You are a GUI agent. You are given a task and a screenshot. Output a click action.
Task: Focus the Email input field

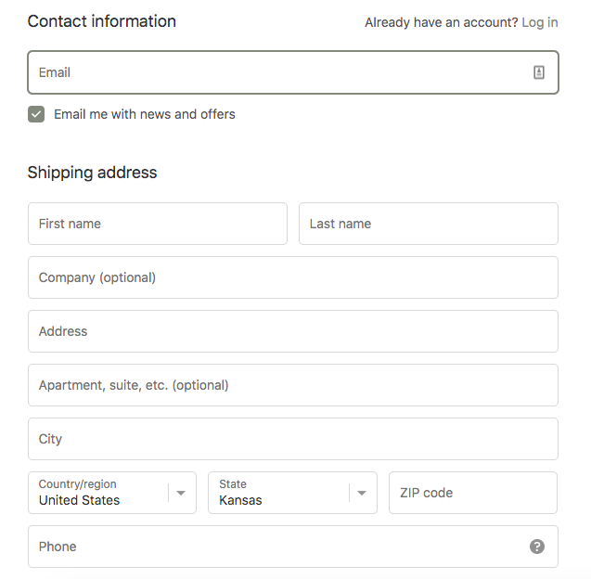point(278,72)
